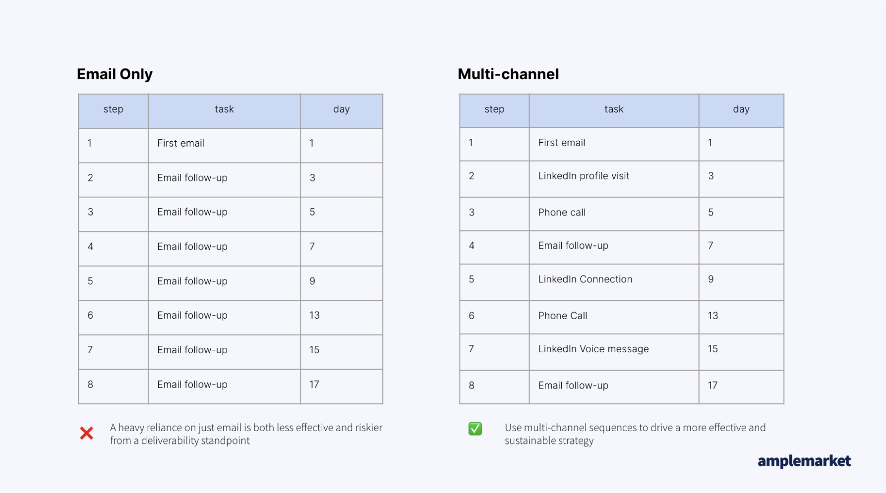886x493 pixels.
Task: Click the multi-channel sequences caption text
Action: point(635,434)
